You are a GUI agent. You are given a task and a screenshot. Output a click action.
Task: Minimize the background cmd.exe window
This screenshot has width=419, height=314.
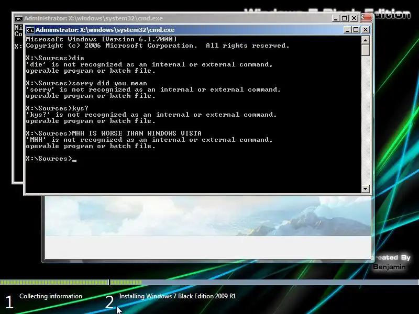336,18
